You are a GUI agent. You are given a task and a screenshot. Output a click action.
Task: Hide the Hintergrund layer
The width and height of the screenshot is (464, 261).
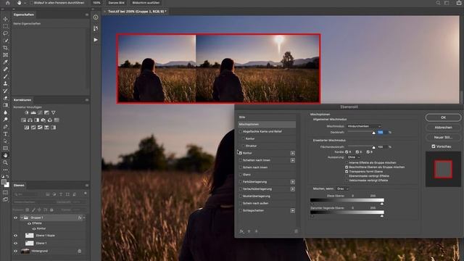15,251
